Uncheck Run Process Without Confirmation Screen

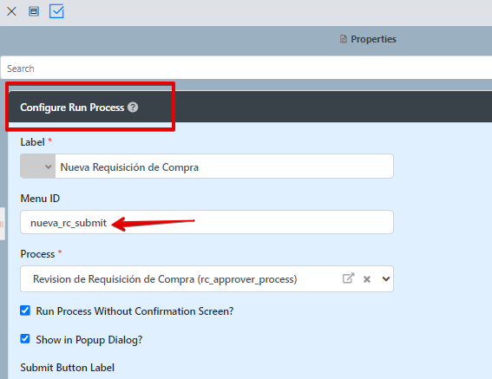(25, 310)
